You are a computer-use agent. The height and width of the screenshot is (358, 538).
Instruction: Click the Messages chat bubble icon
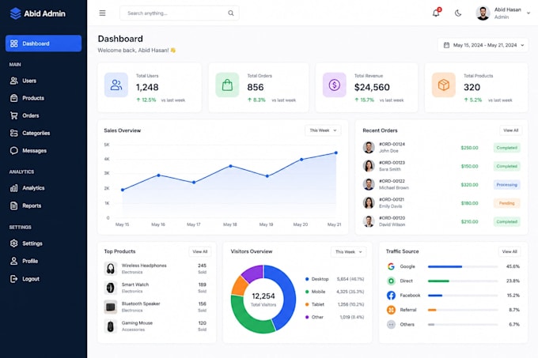click(13, 150)
